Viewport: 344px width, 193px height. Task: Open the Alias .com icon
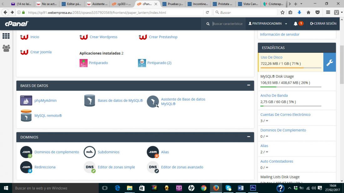pyautogui.click(x=153, y=152)
